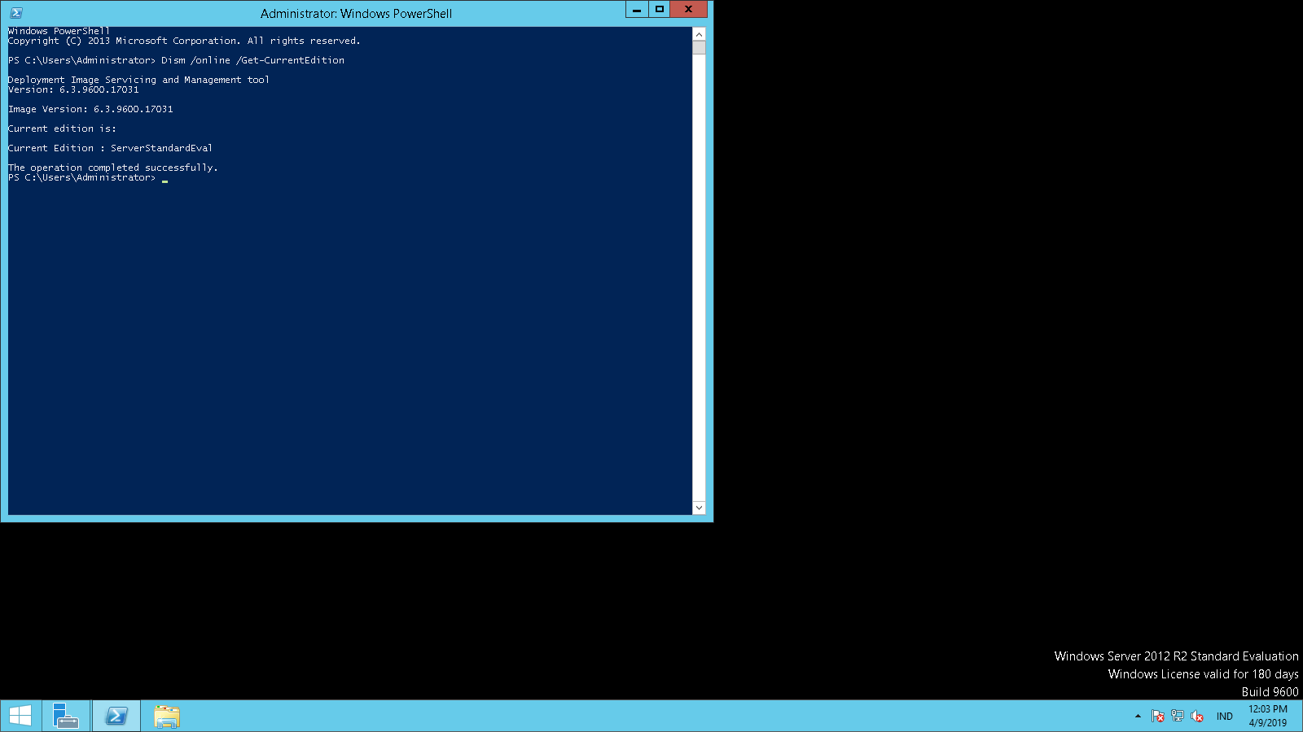This screenshot has width=1303, height=732.
Task: Open Action Center flag icon in tray
Action: (x=1157, y=716)
